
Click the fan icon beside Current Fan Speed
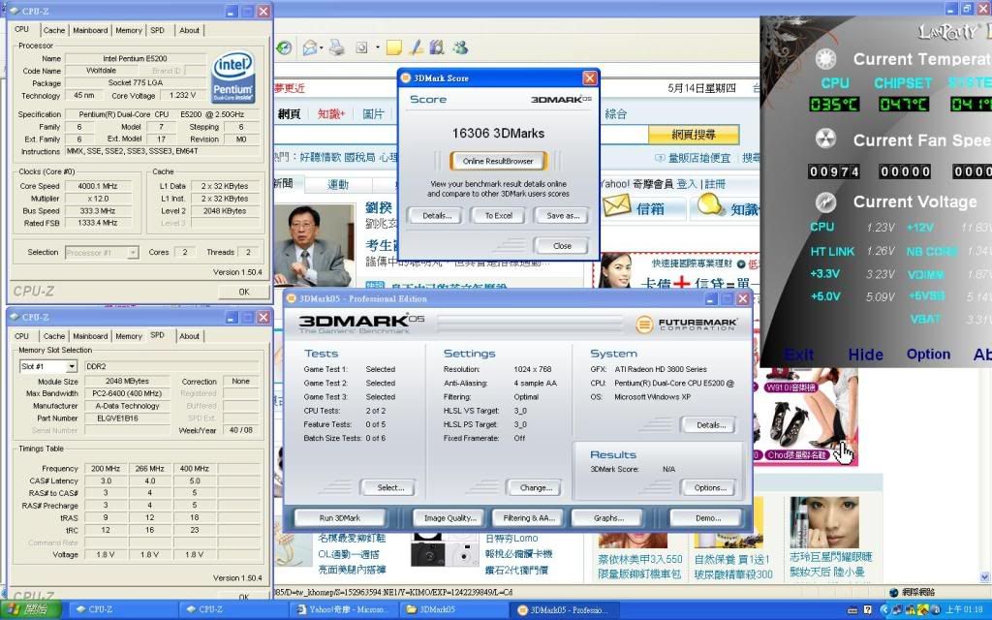tap(825, 139)
